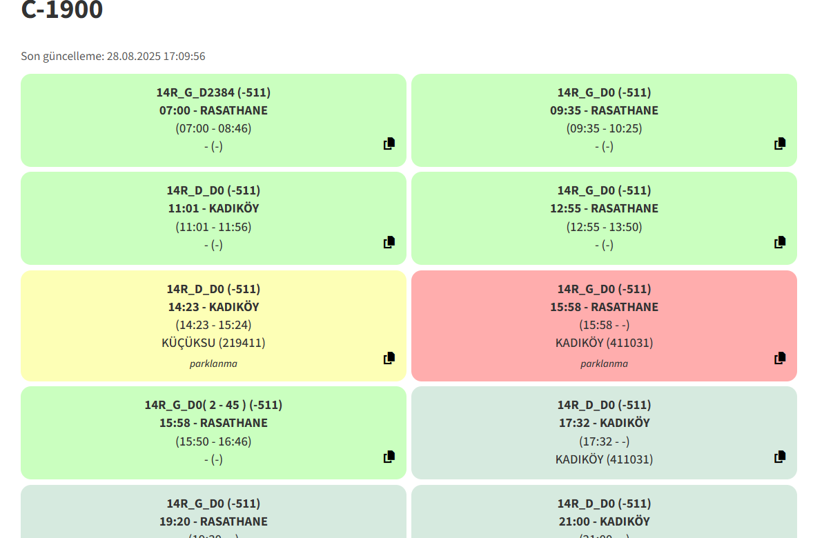Copy the 12:55 RASATHANE trip info
Image resolution: width=833 pixels, height=538 pixels.
780,242
